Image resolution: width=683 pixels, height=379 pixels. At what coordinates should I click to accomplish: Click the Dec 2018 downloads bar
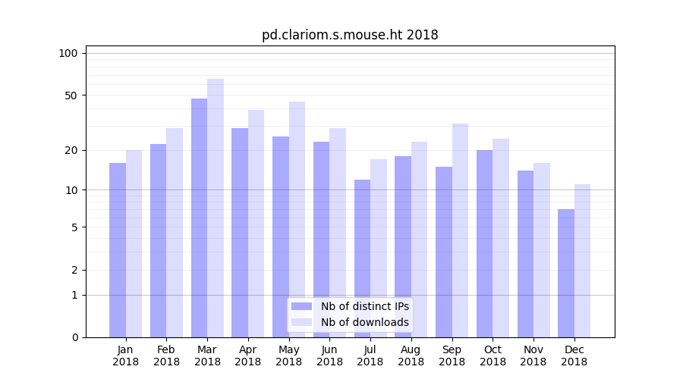[582, 261]
